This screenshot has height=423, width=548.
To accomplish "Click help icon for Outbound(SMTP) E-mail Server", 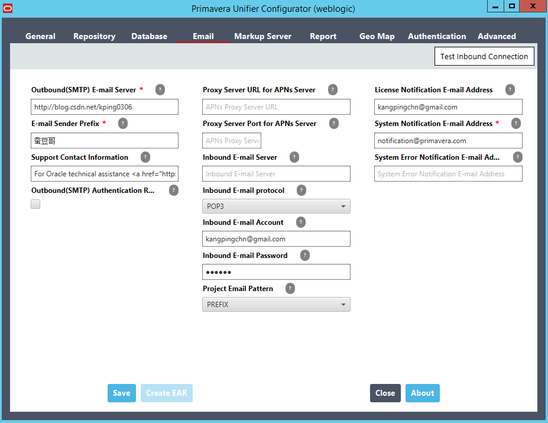I will pyautogui.click(x=160, y=89).
